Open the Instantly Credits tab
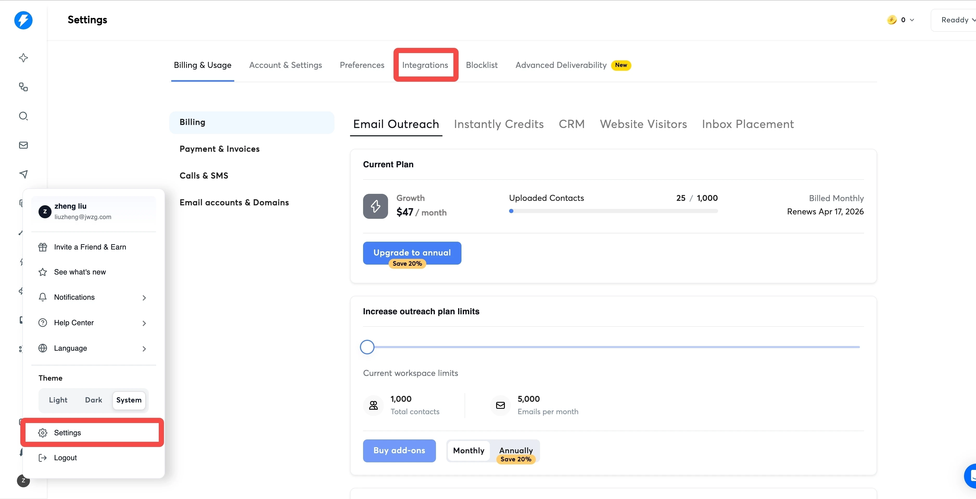 (499, 124)
